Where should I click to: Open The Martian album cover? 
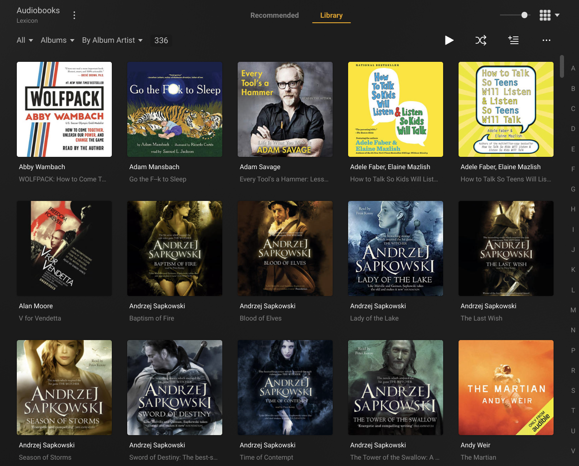[x=506, y=387]
